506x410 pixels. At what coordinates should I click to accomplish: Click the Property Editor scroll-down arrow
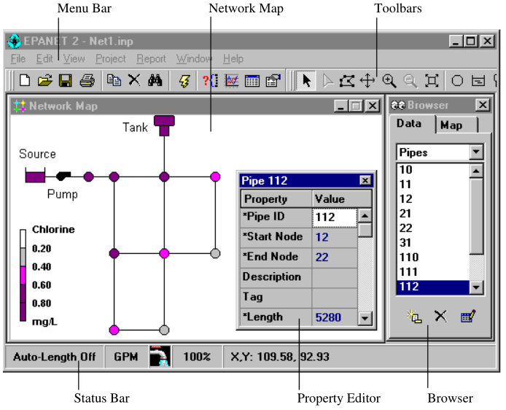coord(365,318)
